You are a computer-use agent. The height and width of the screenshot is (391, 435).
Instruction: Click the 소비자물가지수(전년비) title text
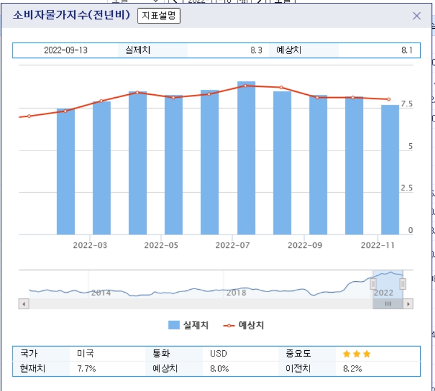point(71,15)
